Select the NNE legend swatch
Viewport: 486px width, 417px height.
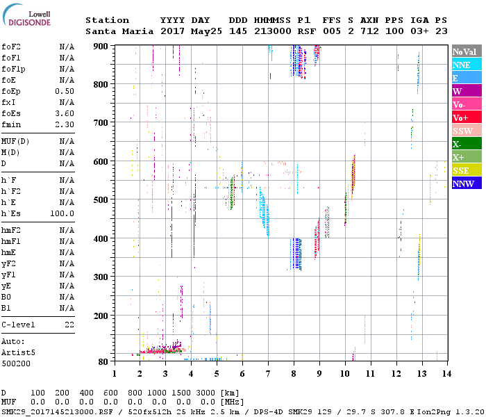pyautogui.click(x=467, y=65)
